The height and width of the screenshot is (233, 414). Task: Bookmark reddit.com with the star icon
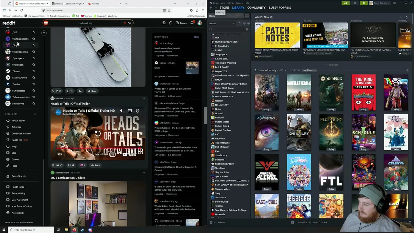tap(169, 10)
